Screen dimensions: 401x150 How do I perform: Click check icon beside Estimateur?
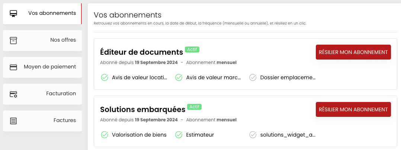(x=179, y=135)
